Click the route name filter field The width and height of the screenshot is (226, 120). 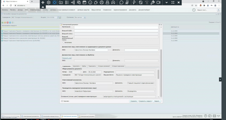point(30,28)
